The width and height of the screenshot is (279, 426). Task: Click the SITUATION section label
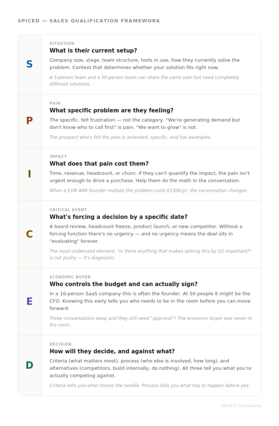(x=62, y=43)
